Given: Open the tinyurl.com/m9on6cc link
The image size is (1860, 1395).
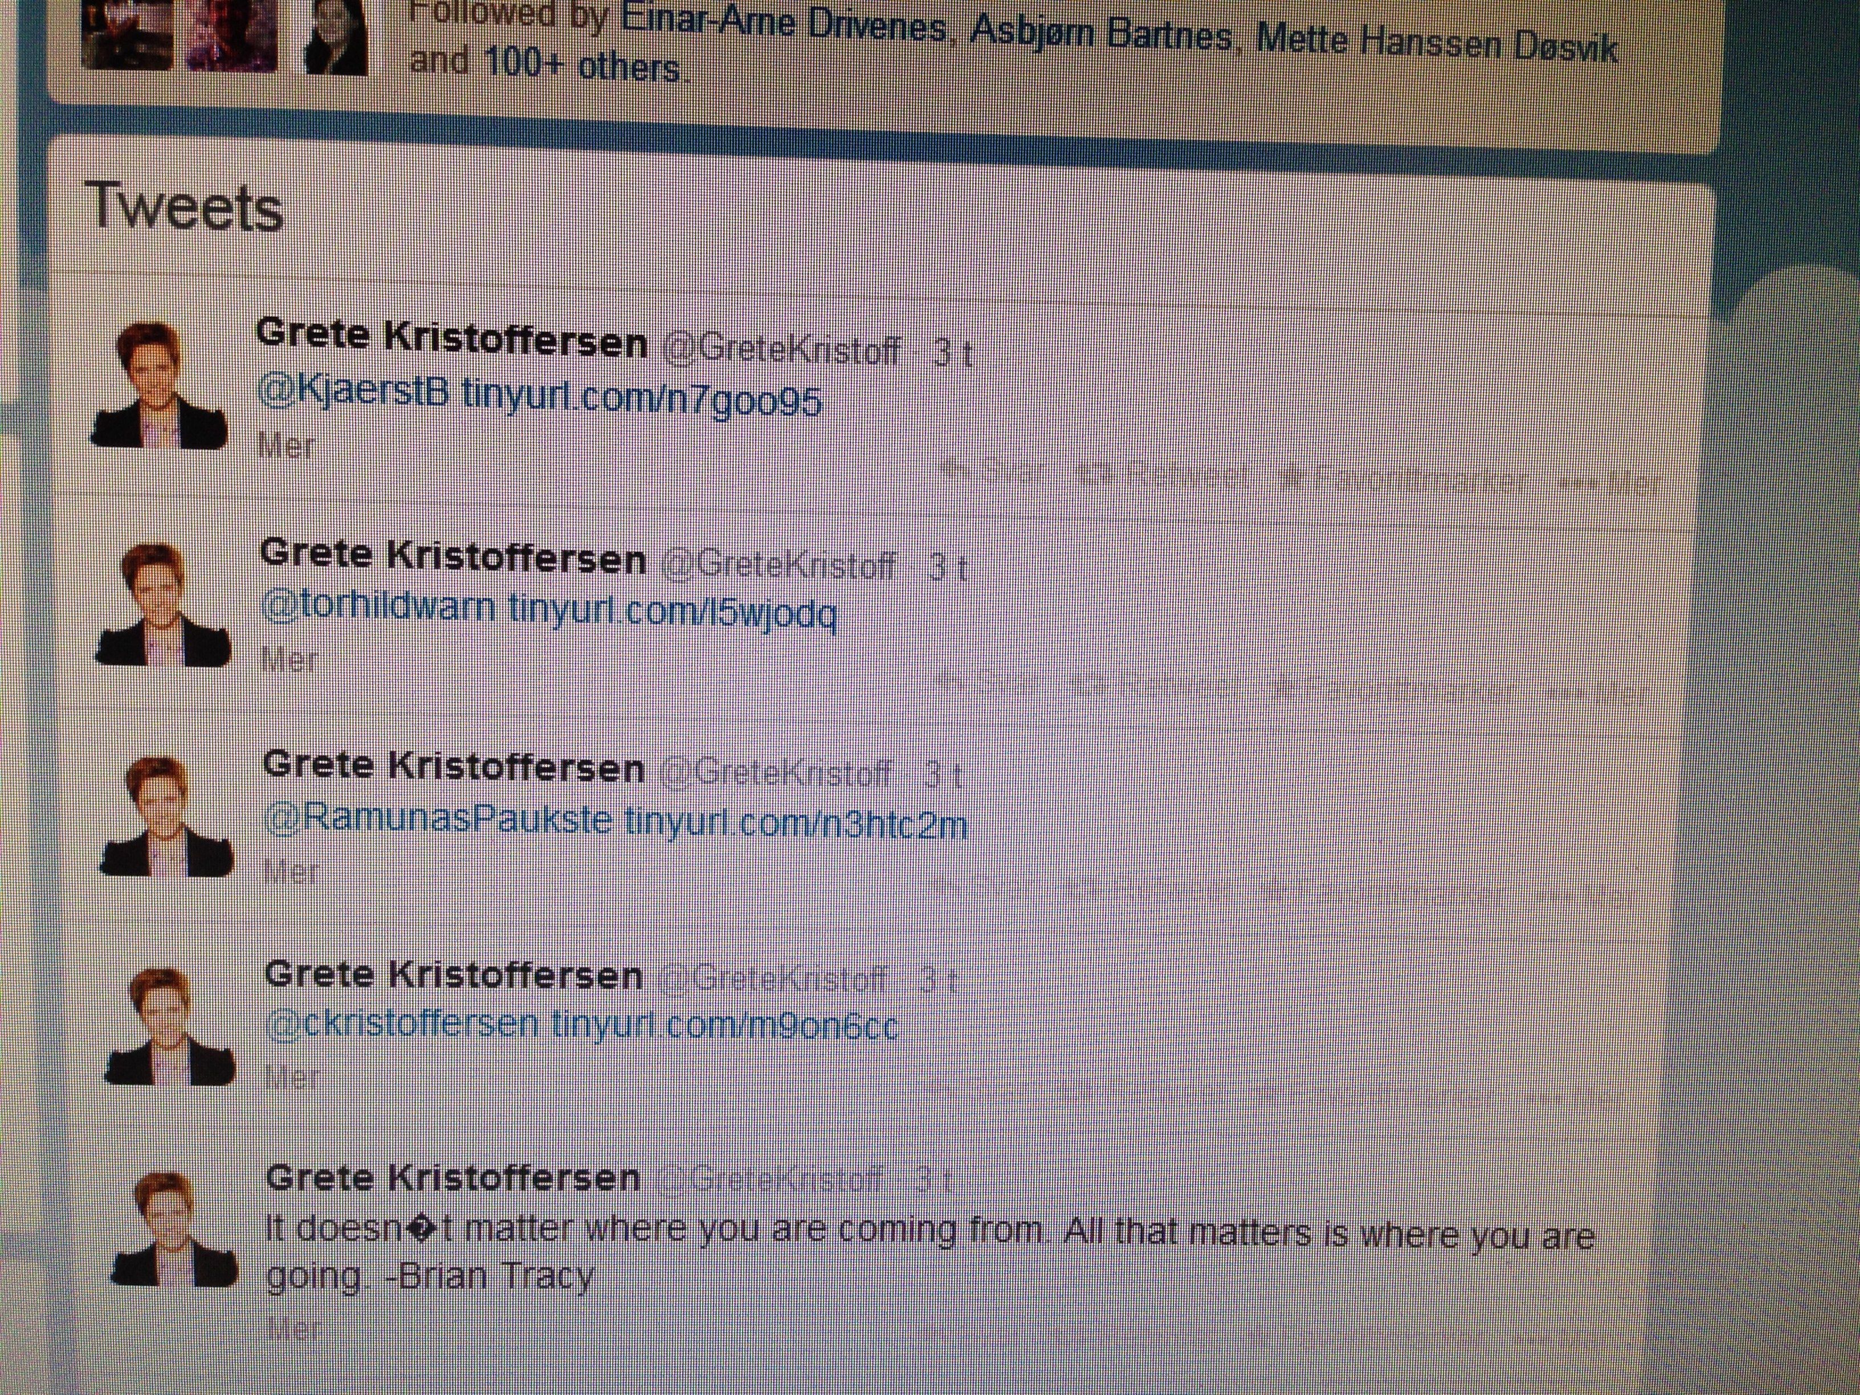Looking at the screenshot, I should 725,1026.
